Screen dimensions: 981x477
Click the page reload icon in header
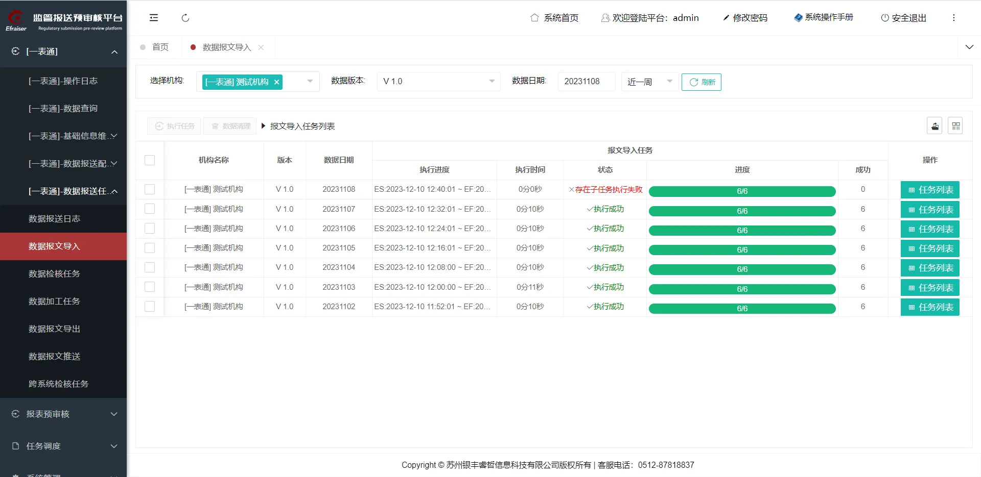185,18
